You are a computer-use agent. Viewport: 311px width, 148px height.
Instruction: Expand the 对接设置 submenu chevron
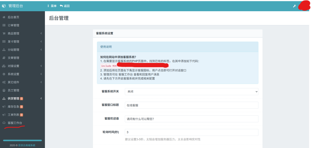pos(41,66)
